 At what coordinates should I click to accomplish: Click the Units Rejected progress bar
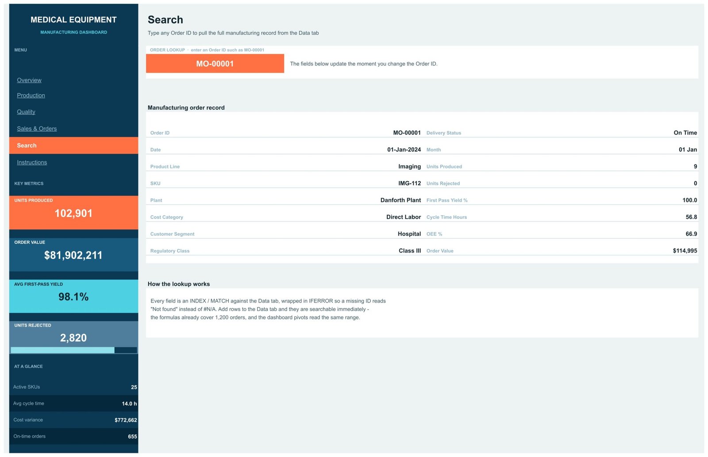(x=73, y=350)
